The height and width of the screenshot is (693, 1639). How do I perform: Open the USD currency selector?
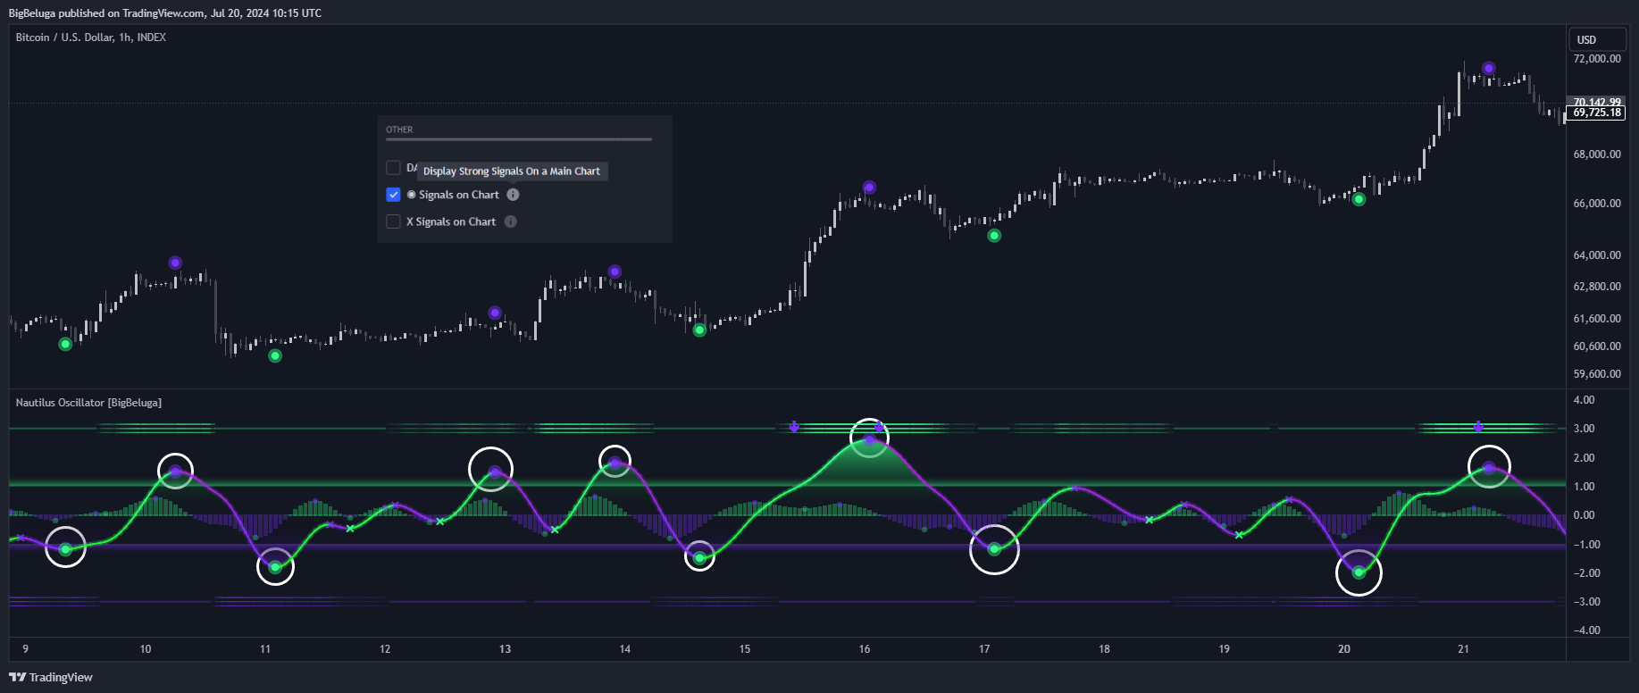(1597, 39)
